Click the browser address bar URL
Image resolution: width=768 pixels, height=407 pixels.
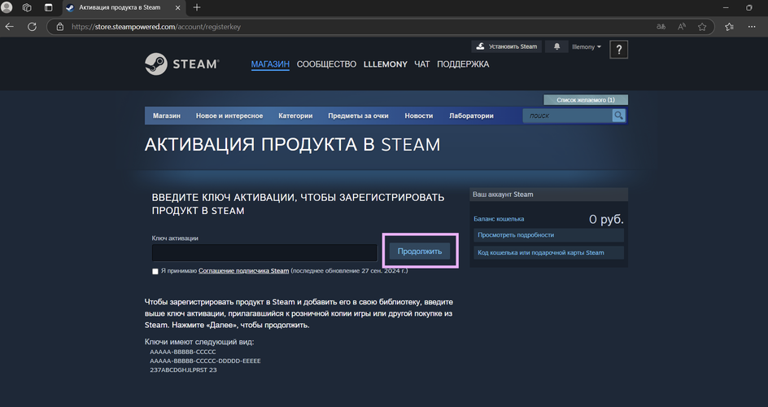[155, 27]
